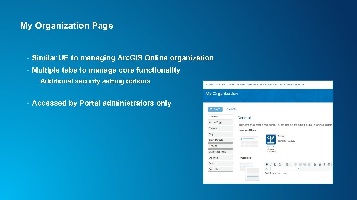The width and height of the screenshot is (357, 200).
Task: Open the Servers tab
Action: coord(220,158)
